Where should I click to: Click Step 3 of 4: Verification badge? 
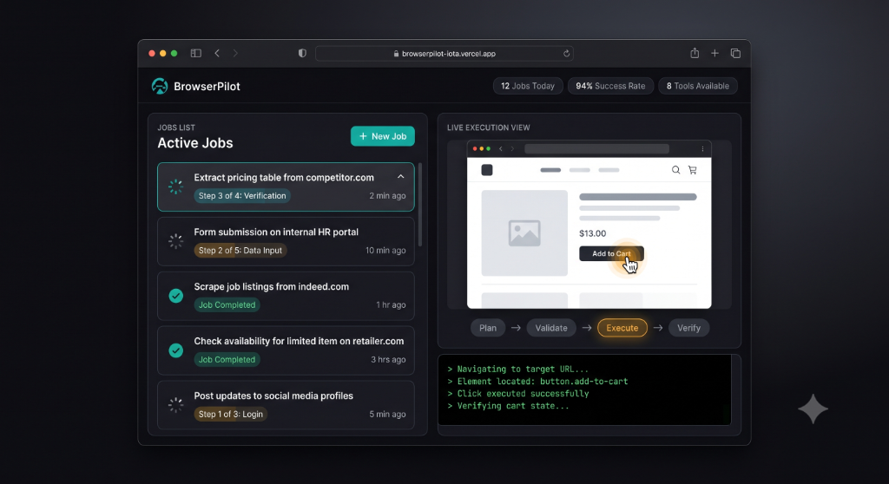[x=242, y=195]
